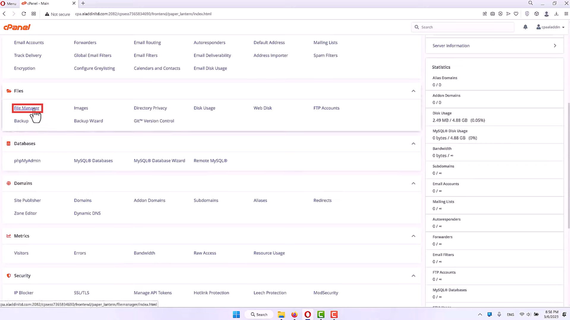Open Remote MySQL
Viewport: 570px width, 320px height.
(x=211, y=161)
